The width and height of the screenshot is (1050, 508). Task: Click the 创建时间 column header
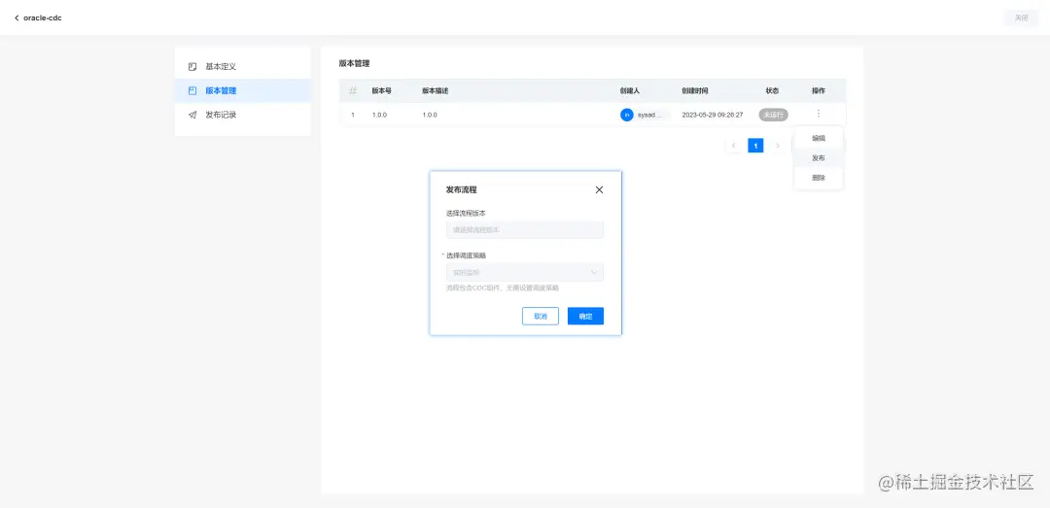(695, 90)
